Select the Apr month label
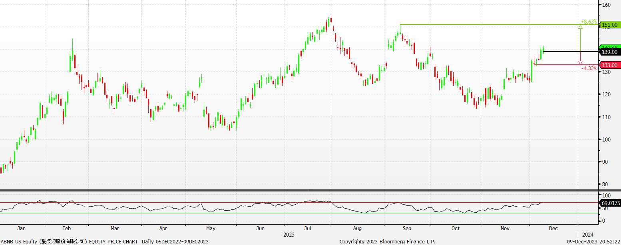 (163, 229)
